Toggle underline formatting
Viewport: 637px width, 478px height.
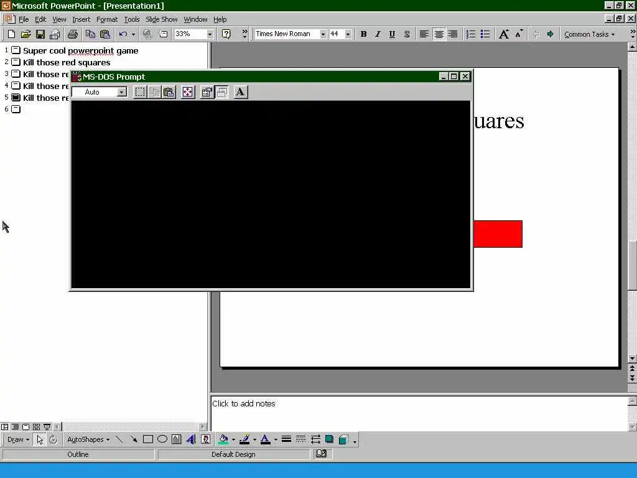pyautogui.click(x=392, y=34)
